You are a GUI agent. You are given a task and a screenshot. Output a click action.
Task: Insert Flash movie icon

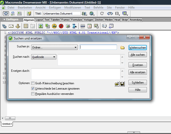pyautogui.click(x=61, y=26)
